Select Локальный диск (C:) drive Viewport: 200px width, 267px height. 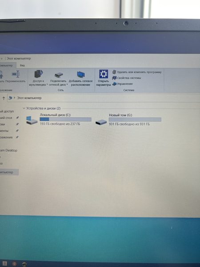[59, 120]
